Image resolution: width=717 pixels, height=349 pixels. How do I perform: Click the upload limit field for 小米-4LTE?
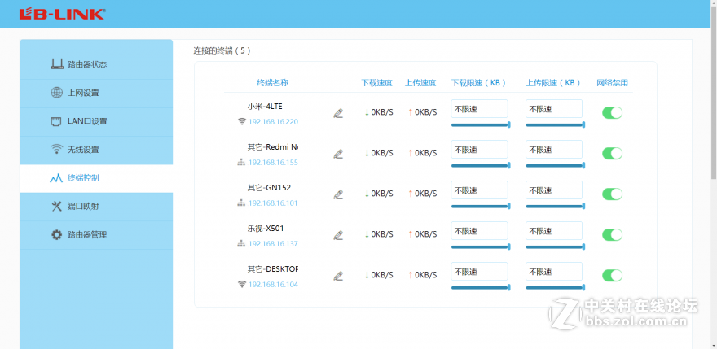coord(554,109)
